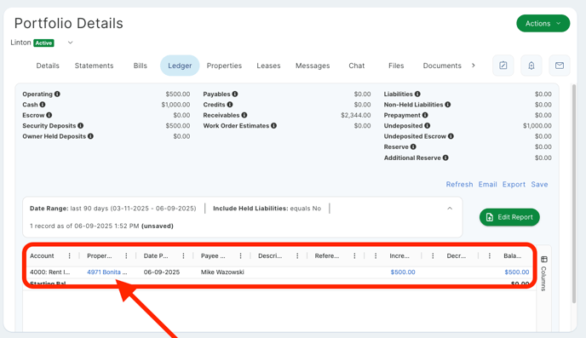586x338 pixels.
Task: Click the envelope mail icon button
Action: [x=560, y=66]
